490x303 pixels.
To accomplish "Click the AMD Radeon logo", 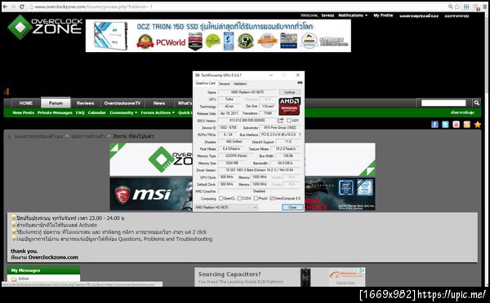I will pyautogui.click(x=289, y=107).
